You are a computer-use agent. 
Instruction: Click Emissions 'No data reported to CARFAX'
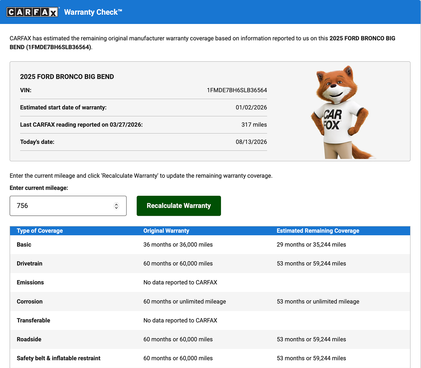click(180, 283)
